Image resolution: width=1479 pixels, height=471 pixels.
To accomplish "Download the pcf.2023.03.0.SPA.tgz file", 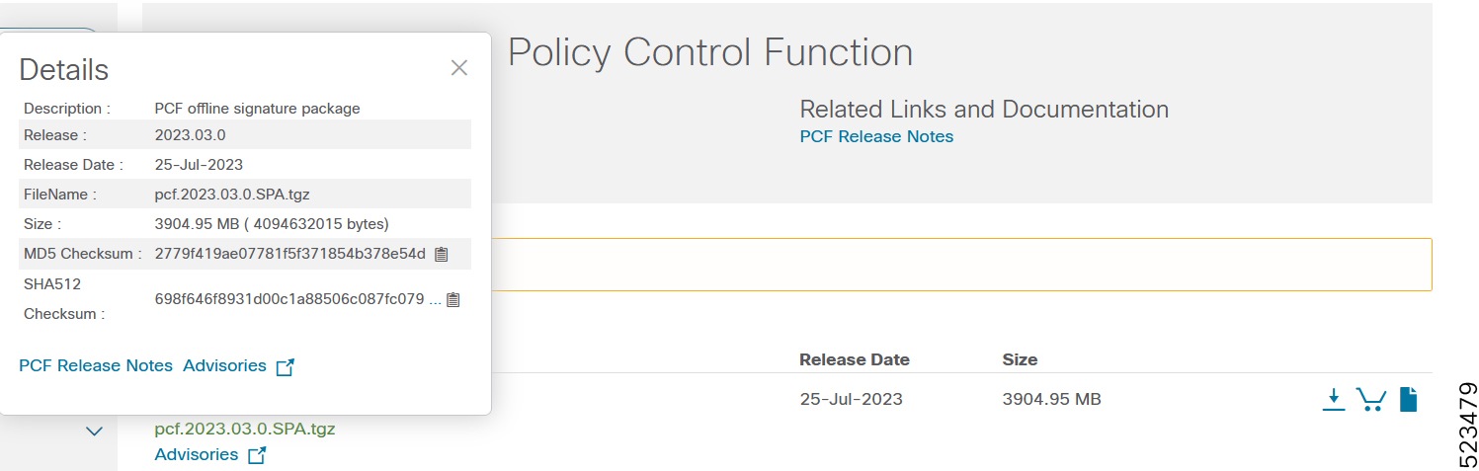I will [x=1334, y=399].
